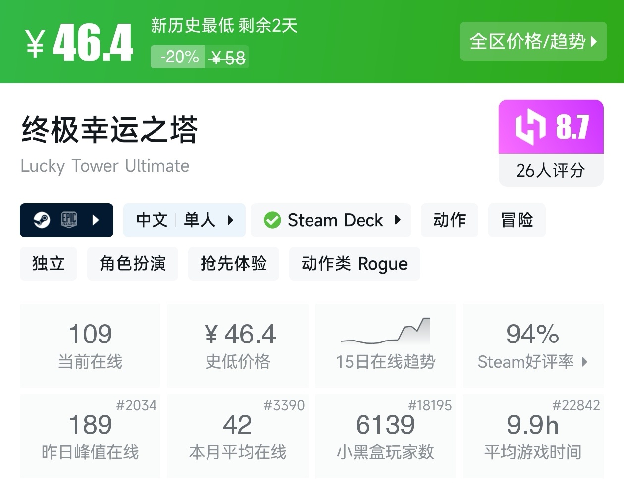Select the 独立 genre tag
The image size is (624, 487).
coord(49,264)
